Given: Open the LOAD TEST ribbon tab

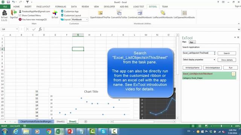Looking at the screenshot, I should [139, 7].
